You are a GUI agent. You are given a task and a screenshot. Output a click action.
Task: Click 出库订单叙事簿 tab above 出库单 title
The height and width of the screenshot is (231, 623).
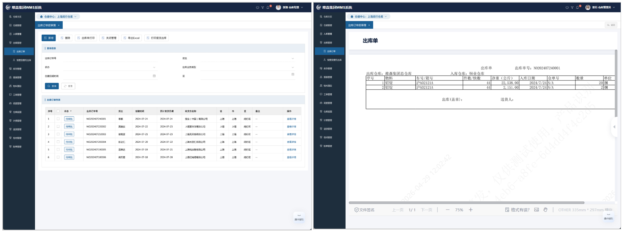357,25
